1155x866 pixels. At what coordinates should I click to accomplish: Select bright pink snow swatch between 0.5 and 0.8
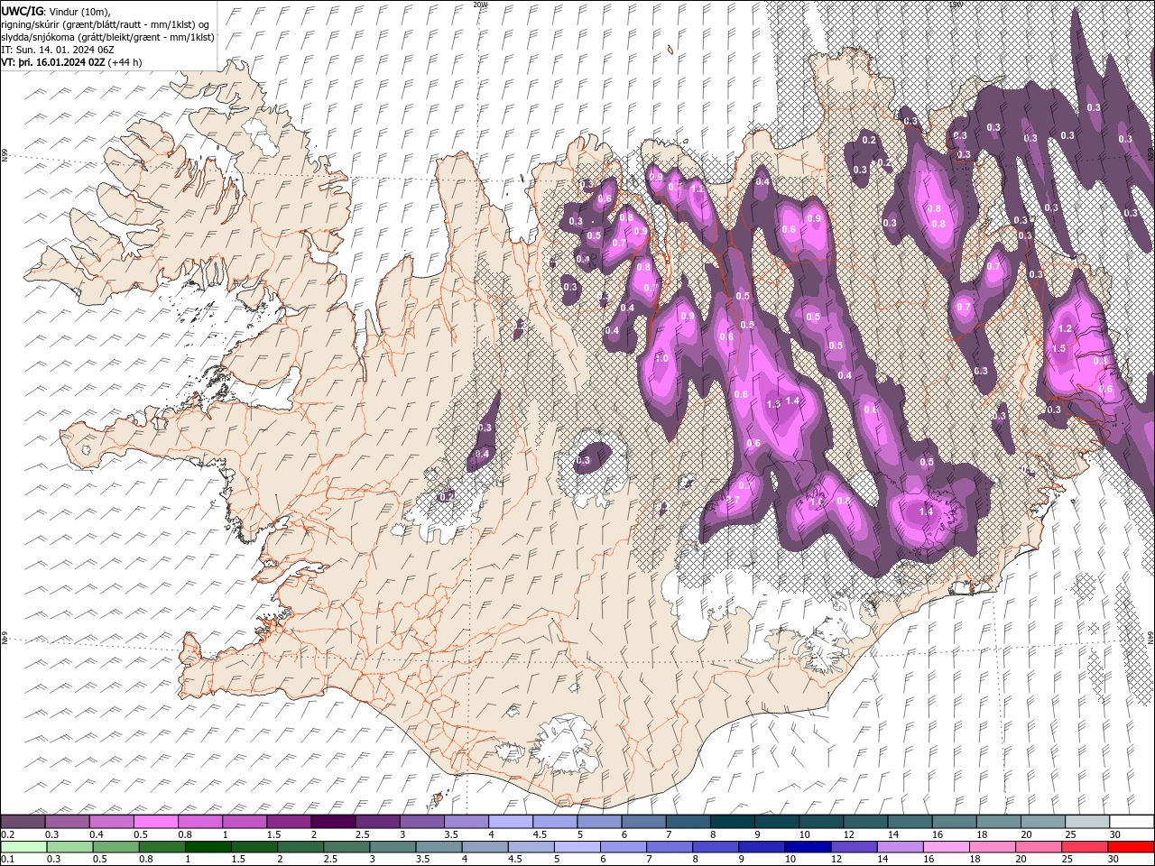(x=156, y=822)
